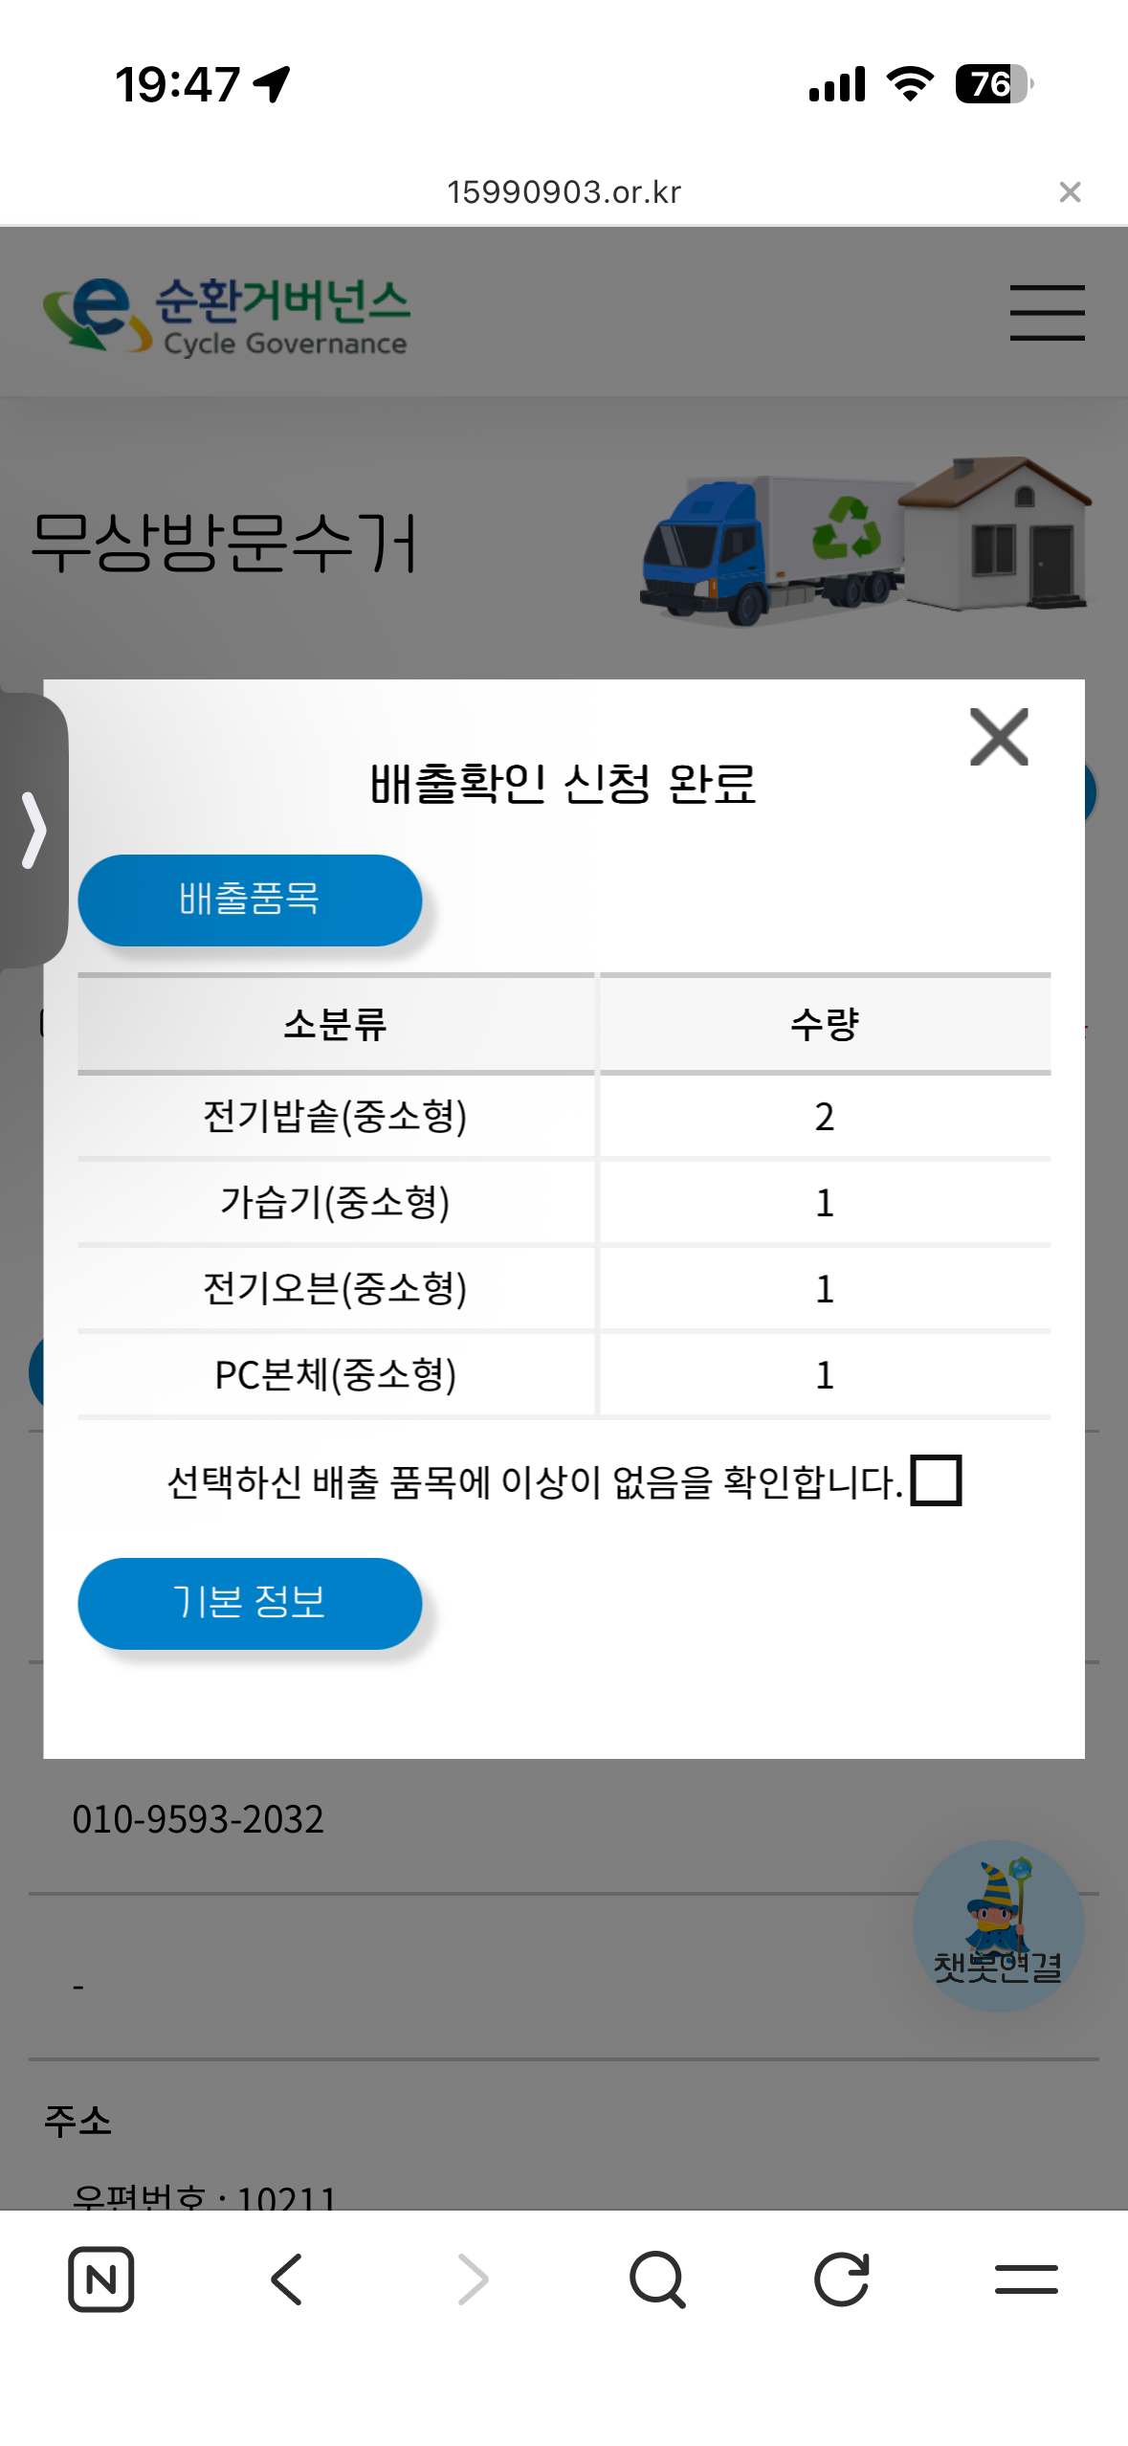Viewport: 1128px width, 2446px height.
Task: Tap the 15990903.or.kr address text
Action: pos(564,192)
